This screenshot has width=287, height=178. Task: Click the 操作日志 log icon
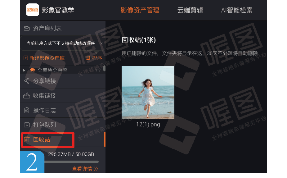[x=27, y=110]
